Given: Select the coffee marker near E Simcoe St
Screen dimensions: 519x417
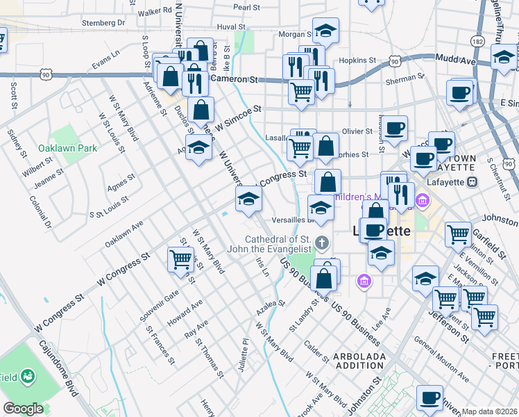Looking at the screenshot, I should [459, 95].
